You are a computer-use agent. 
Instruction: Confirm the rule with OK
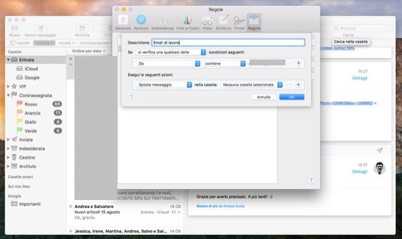coord(292,97)
